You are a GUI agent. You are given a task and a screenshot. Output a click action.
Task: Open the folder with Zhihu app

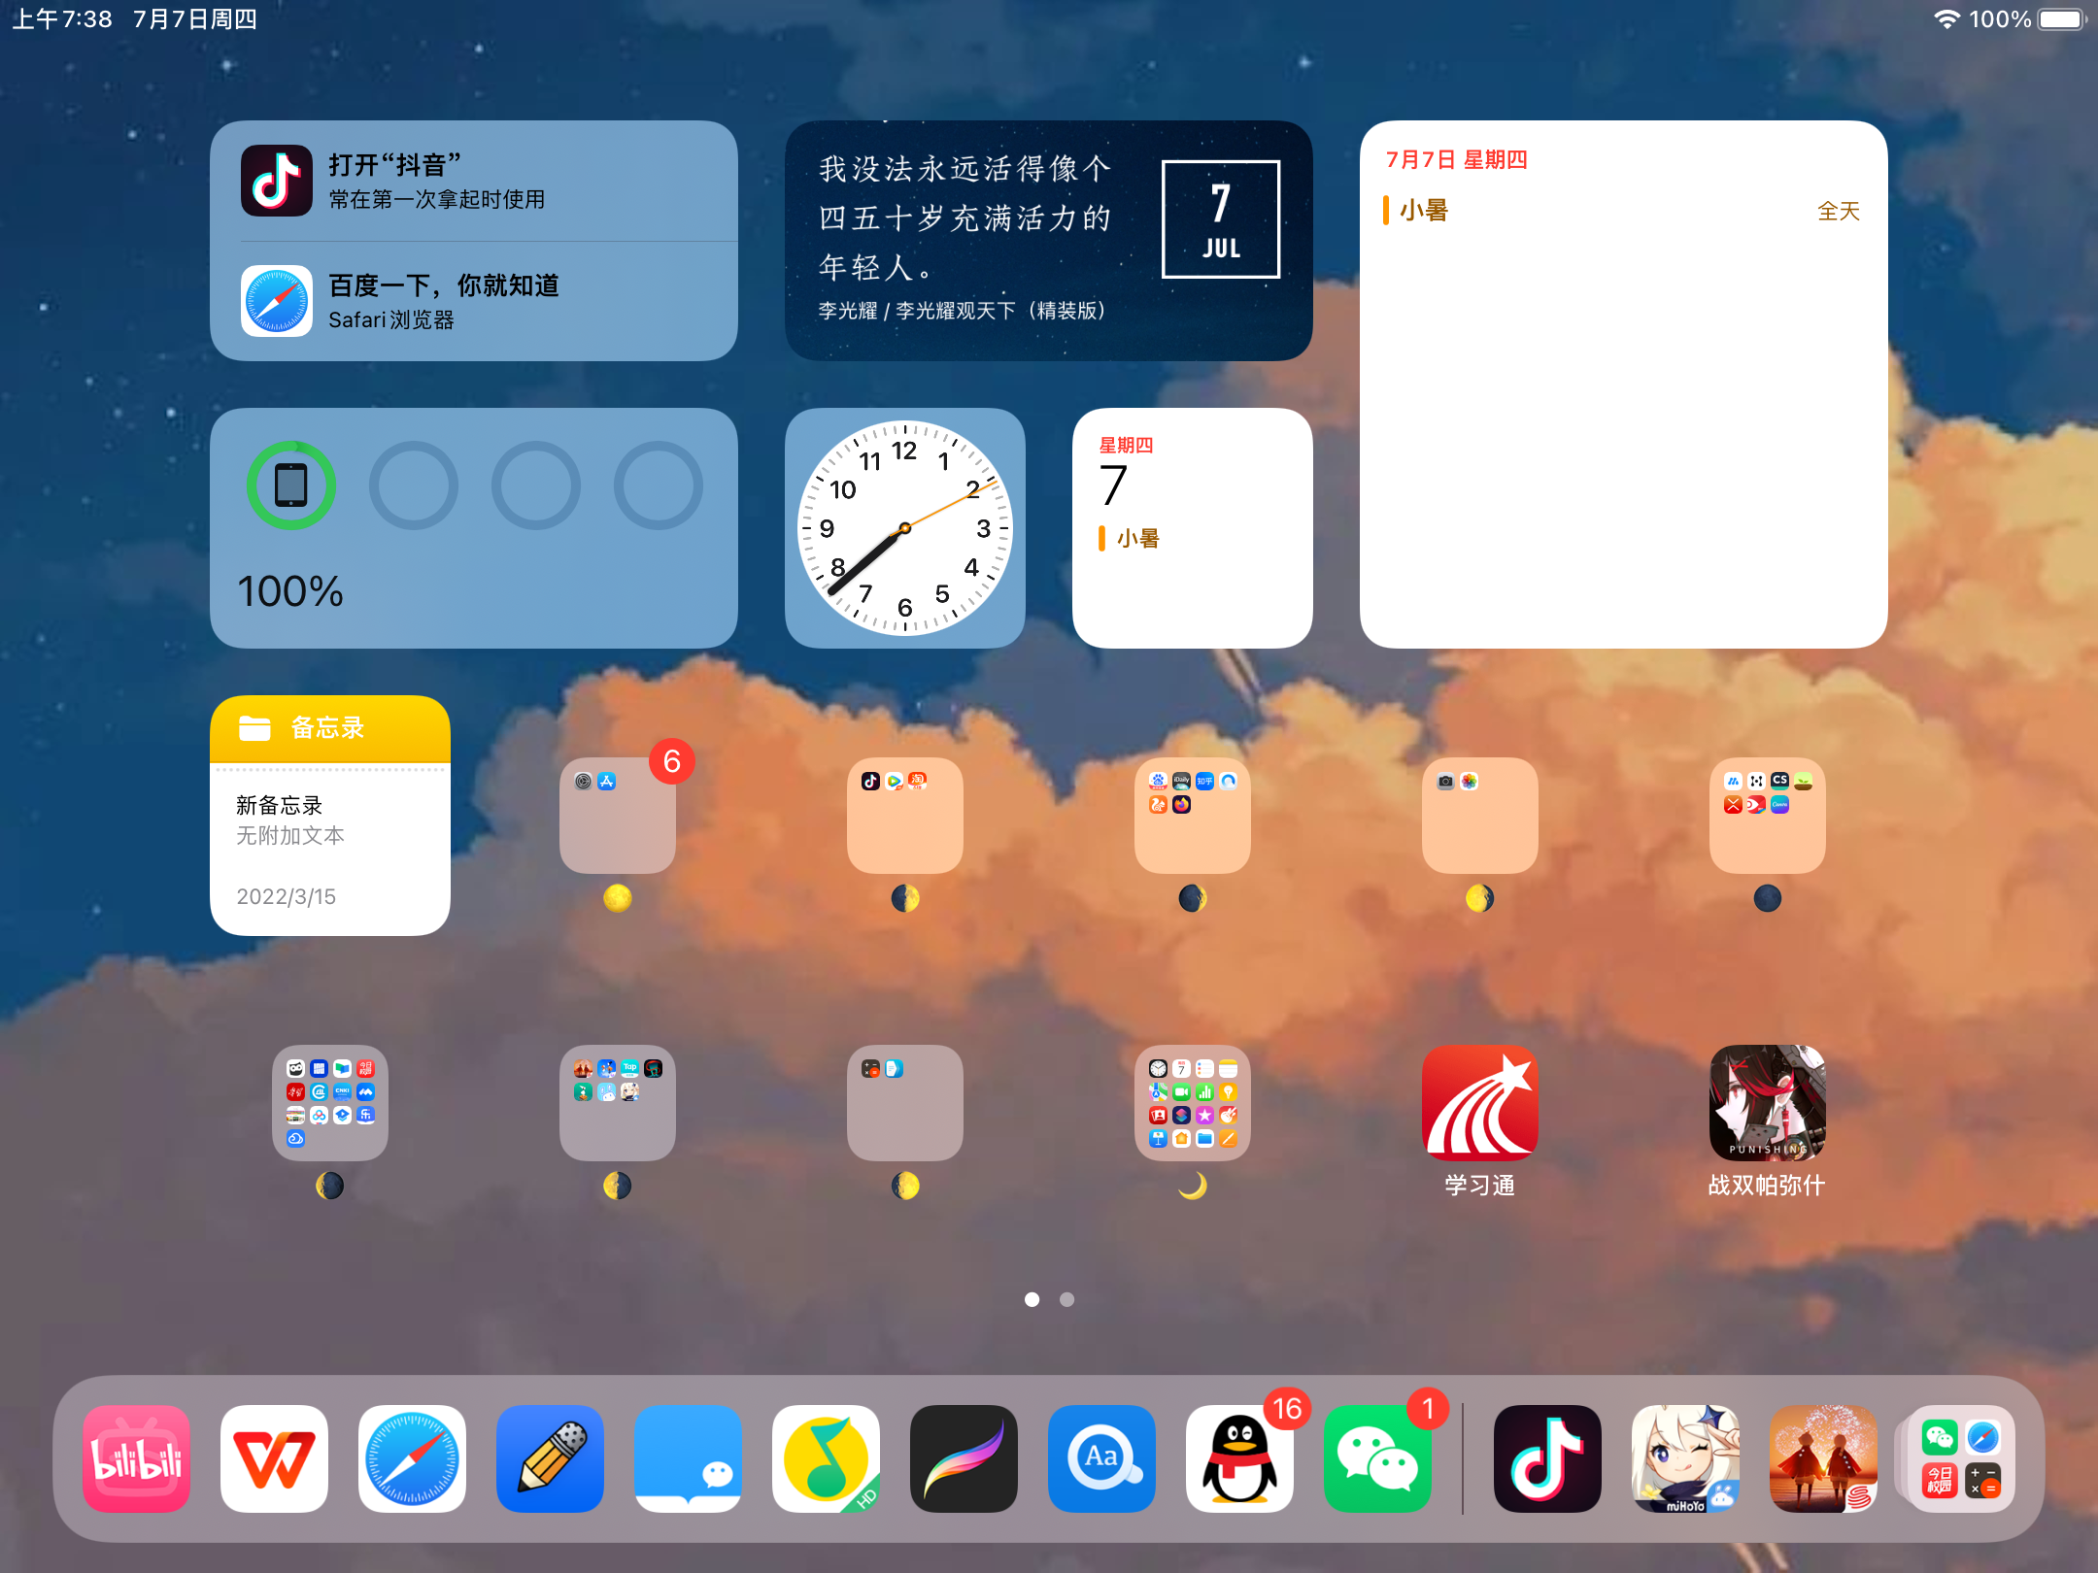pos(1193,816)
